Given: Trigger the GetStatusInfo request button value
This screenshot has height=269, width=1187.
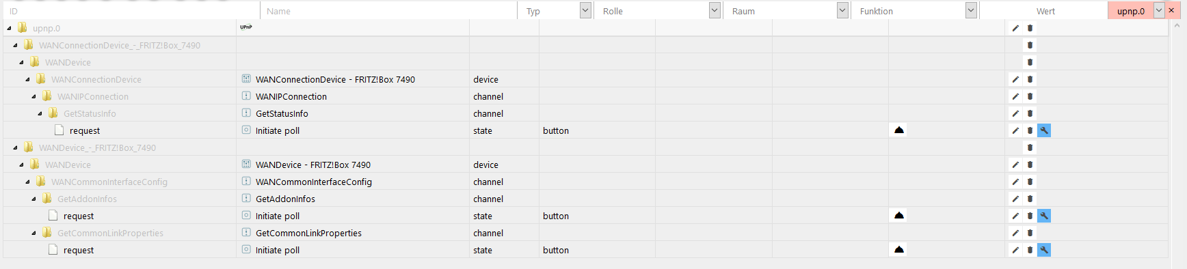Looking at the screenshot, I should [899, 130].
